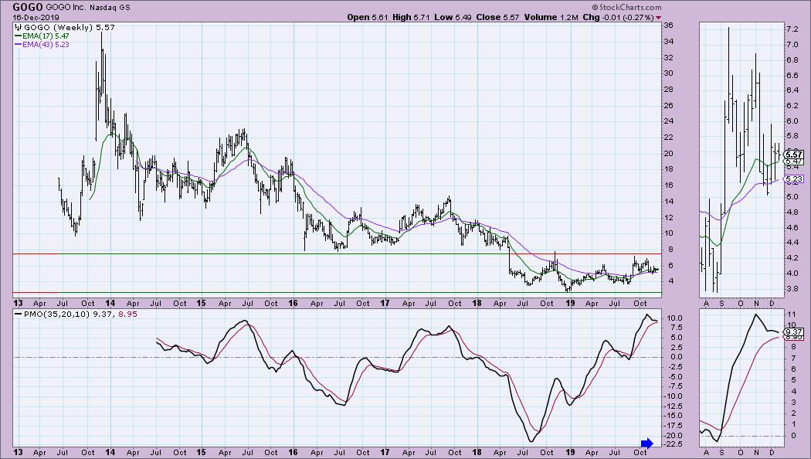This screenshot has width=811, height=459.
Task: Select the 'GOGO Inc. Nasdaq GS' company name
Action: click(x=88, y=8)
